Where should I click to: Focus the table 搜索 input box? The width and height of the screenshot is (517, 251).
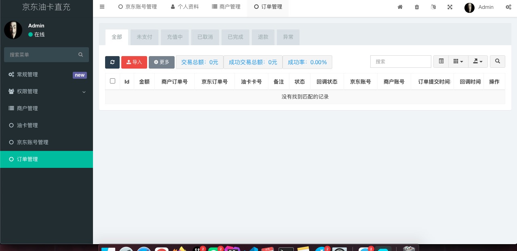[401, 62]
